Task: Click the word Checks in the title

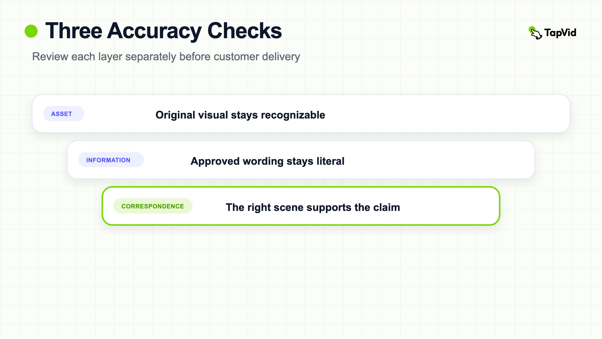Action: 245,31
